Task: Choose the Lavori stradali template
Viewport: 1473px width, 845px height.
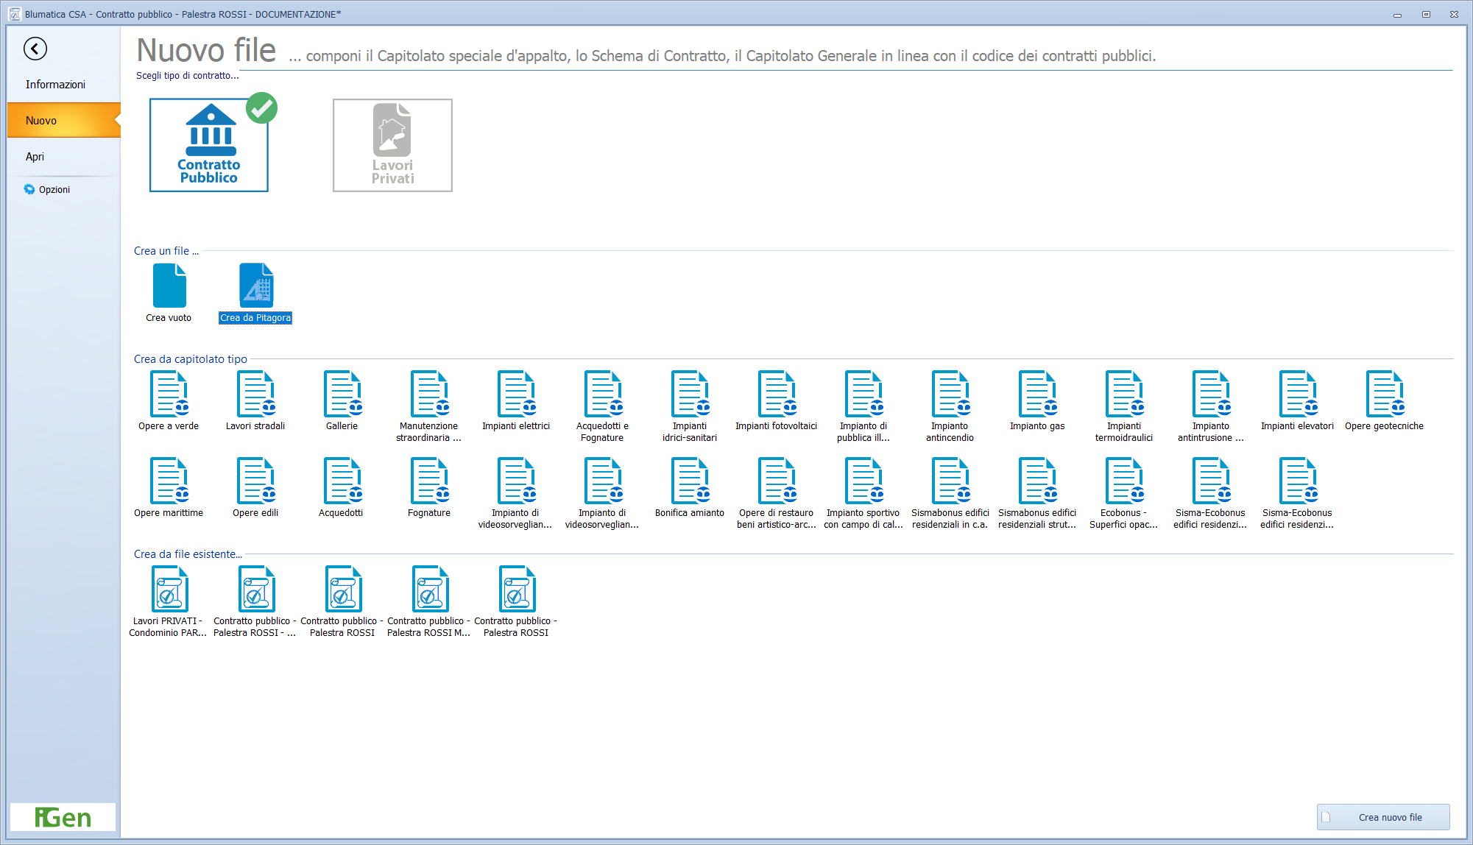Action: coord(255,401)
